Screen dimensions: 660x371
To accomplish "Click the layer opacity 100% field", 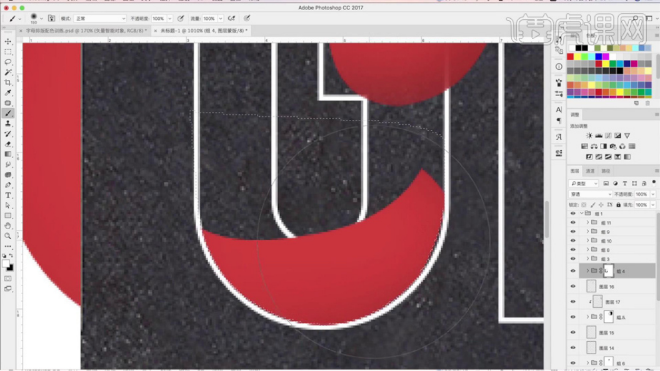I will tap(642, 194).
